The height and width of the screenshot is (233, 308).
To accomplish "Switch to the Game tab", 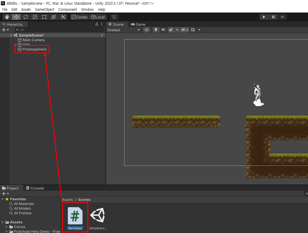I will click(138, 25).
